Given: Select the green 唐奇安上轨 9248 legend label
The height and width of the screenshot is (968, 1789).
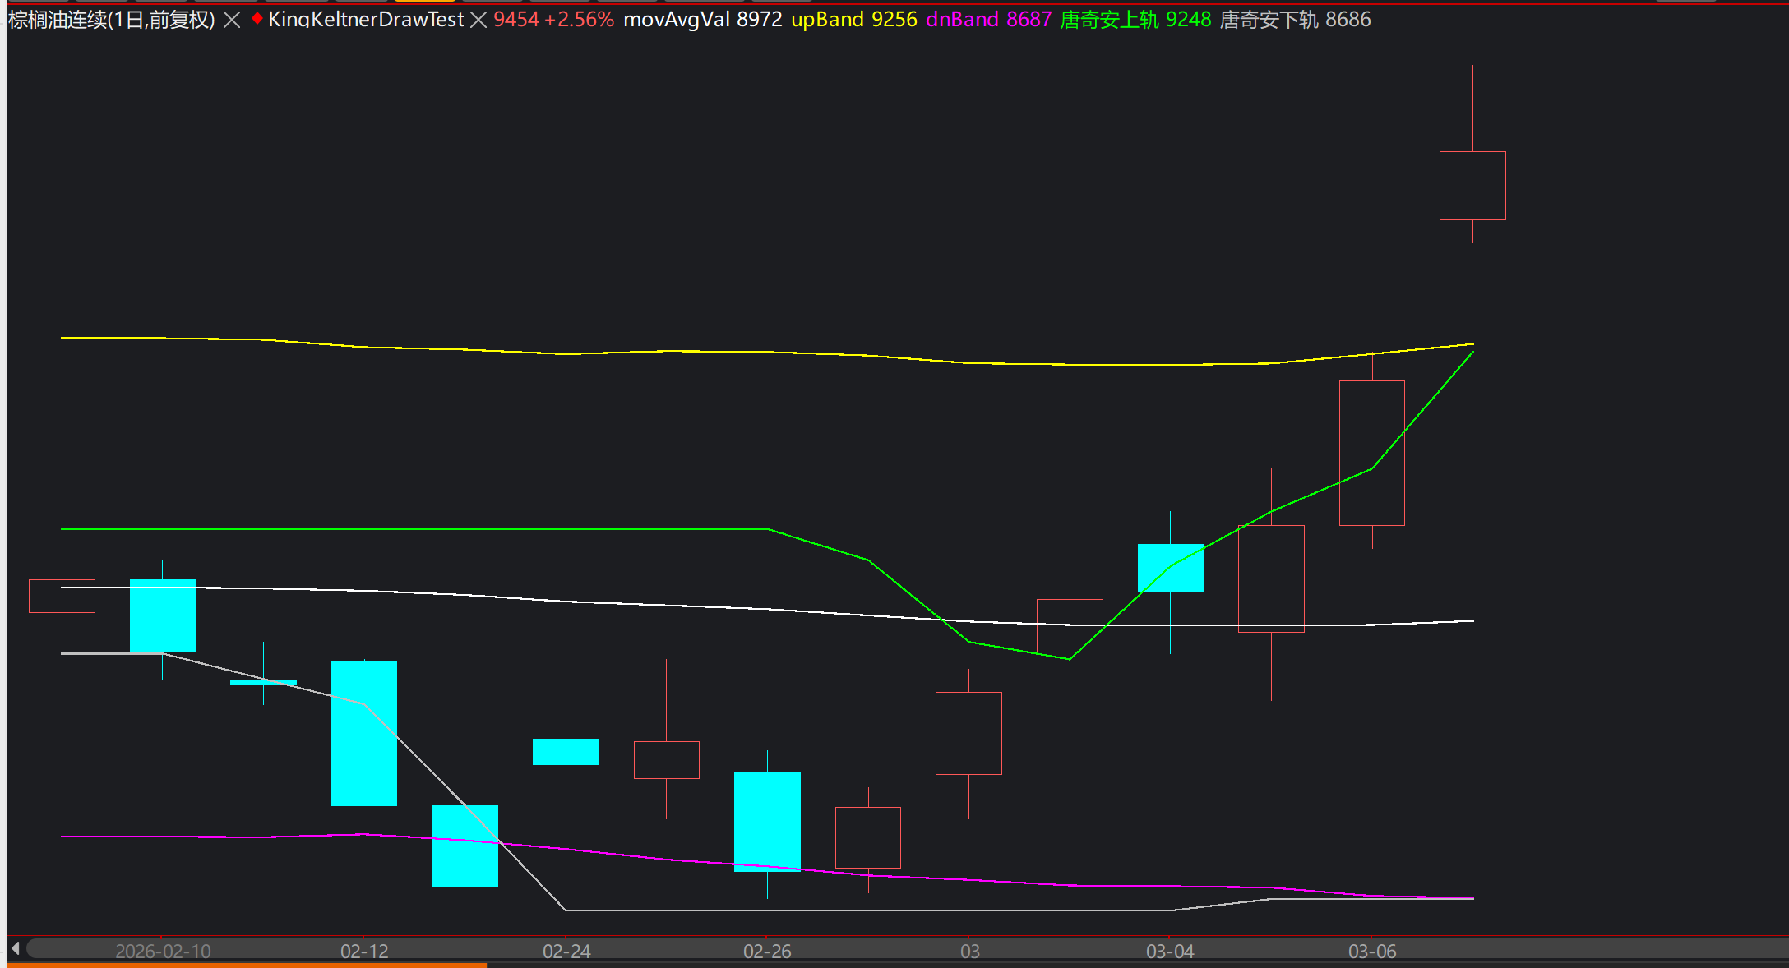Looking at the screenshot, I should pos(1135,20).
